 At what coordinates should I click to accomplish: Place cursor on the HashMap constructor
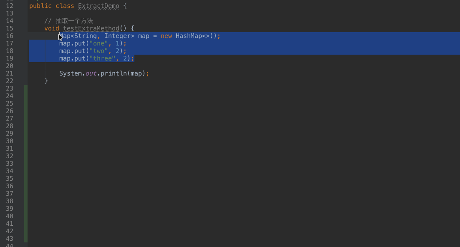[190, 36]
